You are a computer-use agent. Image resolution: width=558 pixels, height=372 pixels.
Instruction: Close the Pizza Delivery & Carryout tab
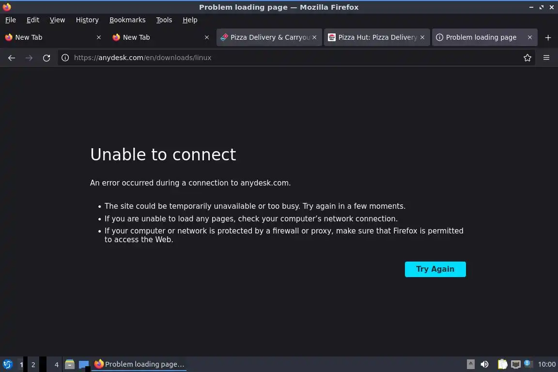point(314,37)
